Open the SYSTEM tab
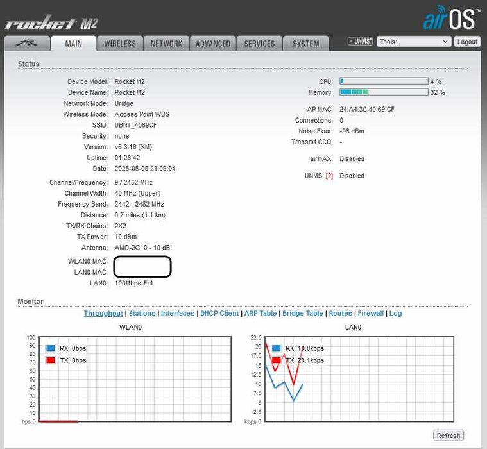The width and height of the screenshot is (487, 449). pos(306,44)
